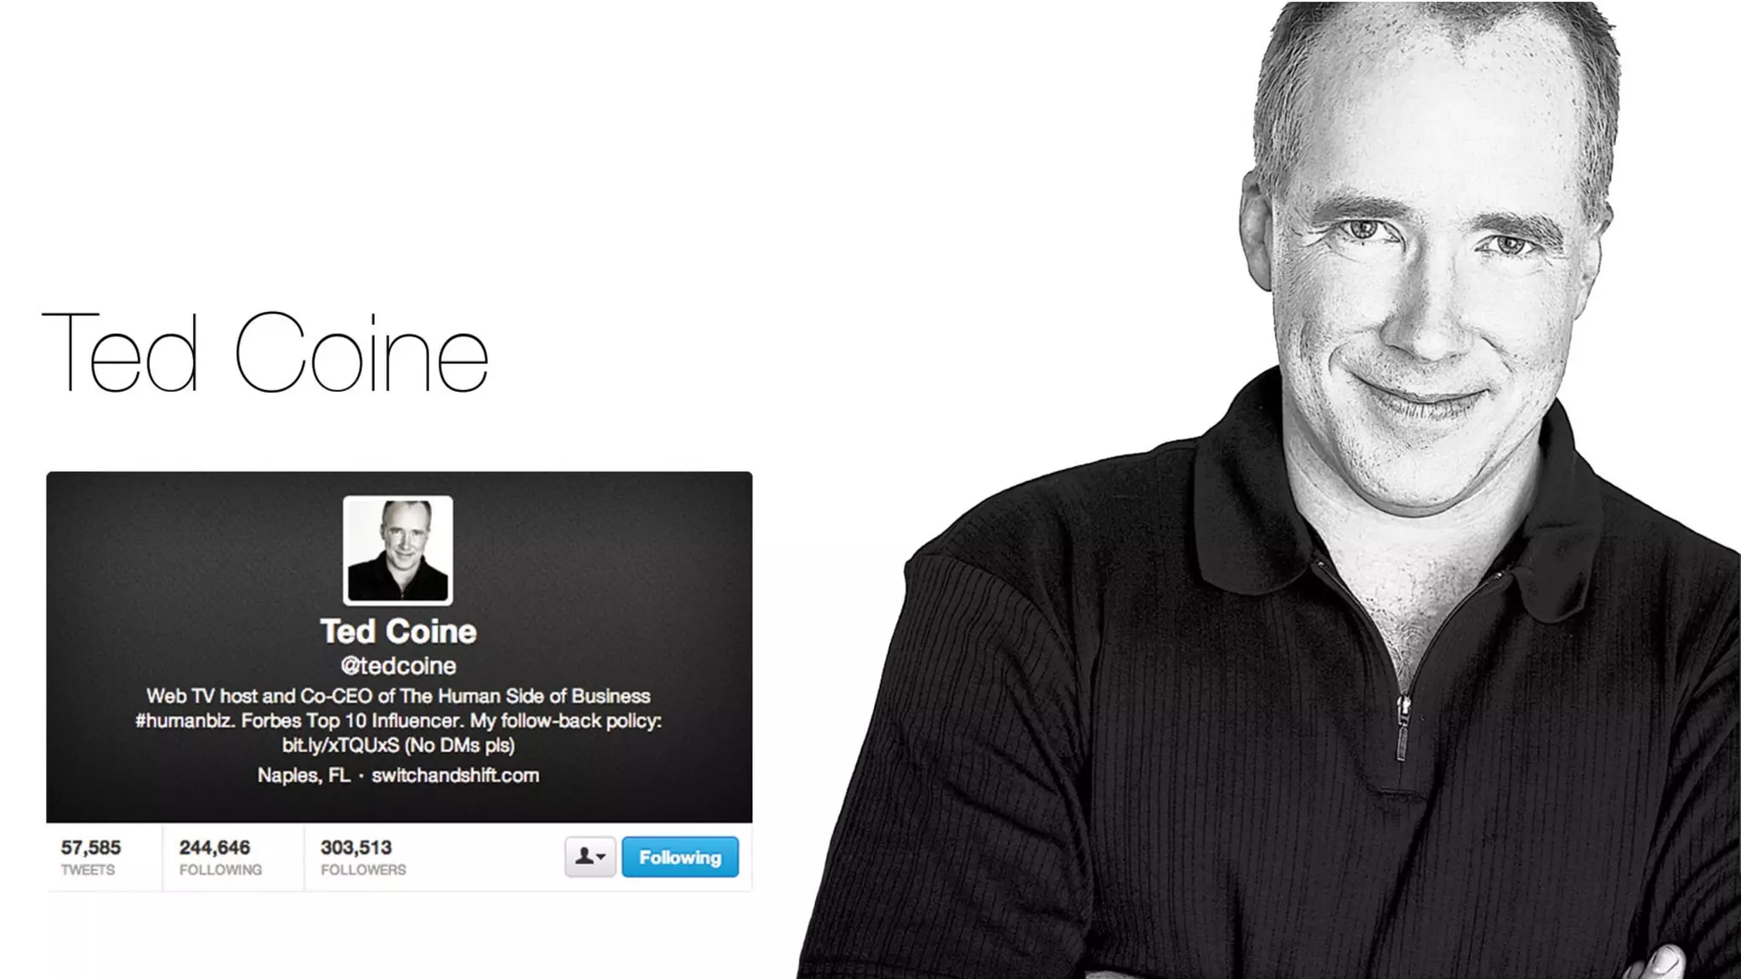Viewport: 1741px width, 979px height.
Task: View the 244,646 Following stat
Action: 220,857
